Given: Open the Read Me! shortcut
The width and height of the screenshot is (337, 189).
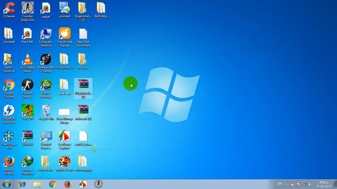Looking at the screenshot, I should click(x=27, y=35).
